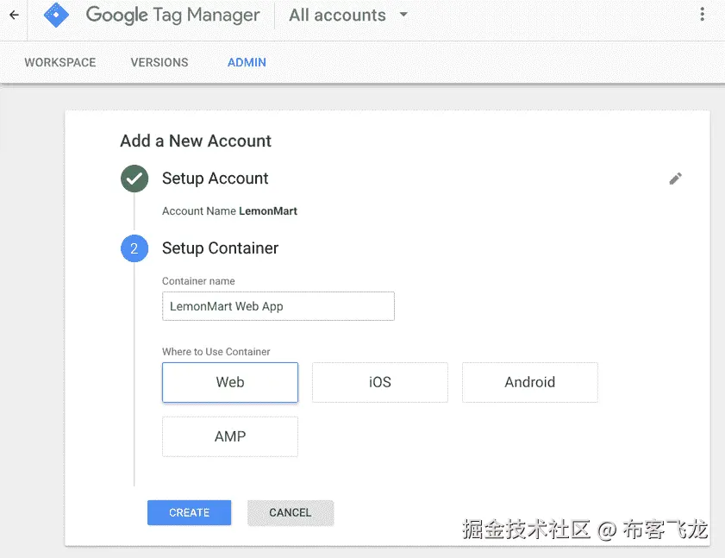Click the Google Tag Manager logo

coord(56,16)
